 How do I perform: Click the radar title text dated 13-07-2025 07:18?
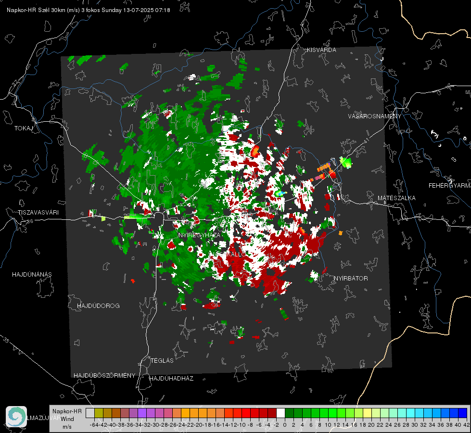pyautogui.click(x=89, y=10)
